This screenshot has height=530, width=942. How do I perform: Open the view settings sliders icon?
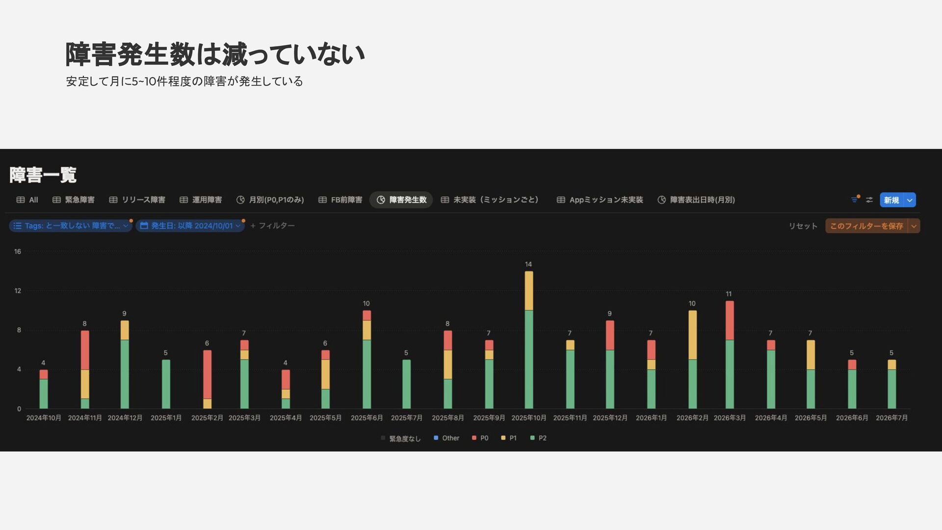869,200
